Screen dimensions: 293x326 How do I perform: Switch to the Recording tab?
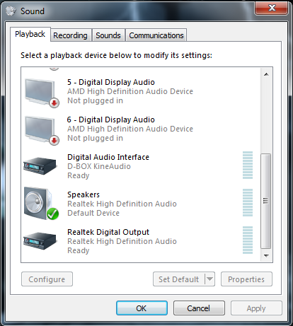70,35
